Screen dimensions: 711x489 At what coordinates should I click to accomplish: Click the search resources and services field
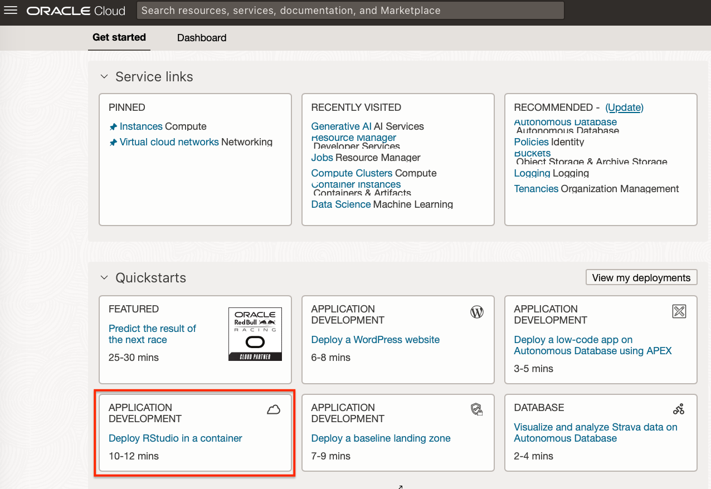click(x=350, y=11)
